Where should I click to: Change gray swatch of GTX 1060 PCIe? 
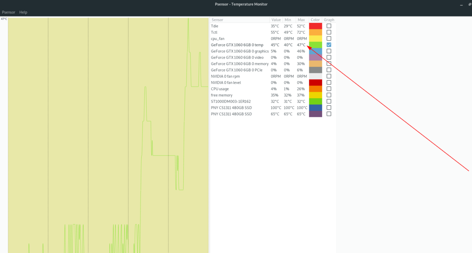point(315,70)
